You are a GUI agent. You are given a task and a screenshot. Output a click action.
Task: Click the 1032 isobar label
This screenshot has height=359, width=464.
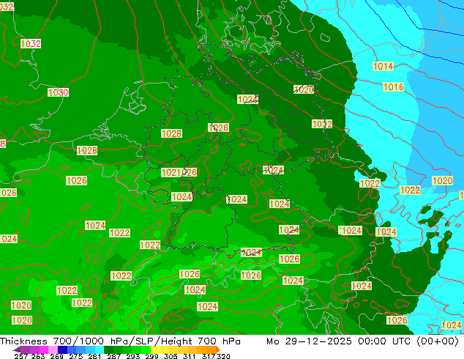click(x=31, y=44)
